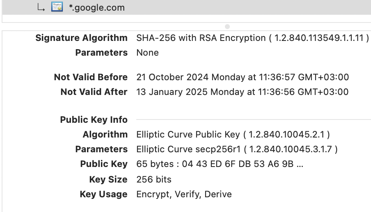Click the *.google.com certificate icon

click(57, 7)
